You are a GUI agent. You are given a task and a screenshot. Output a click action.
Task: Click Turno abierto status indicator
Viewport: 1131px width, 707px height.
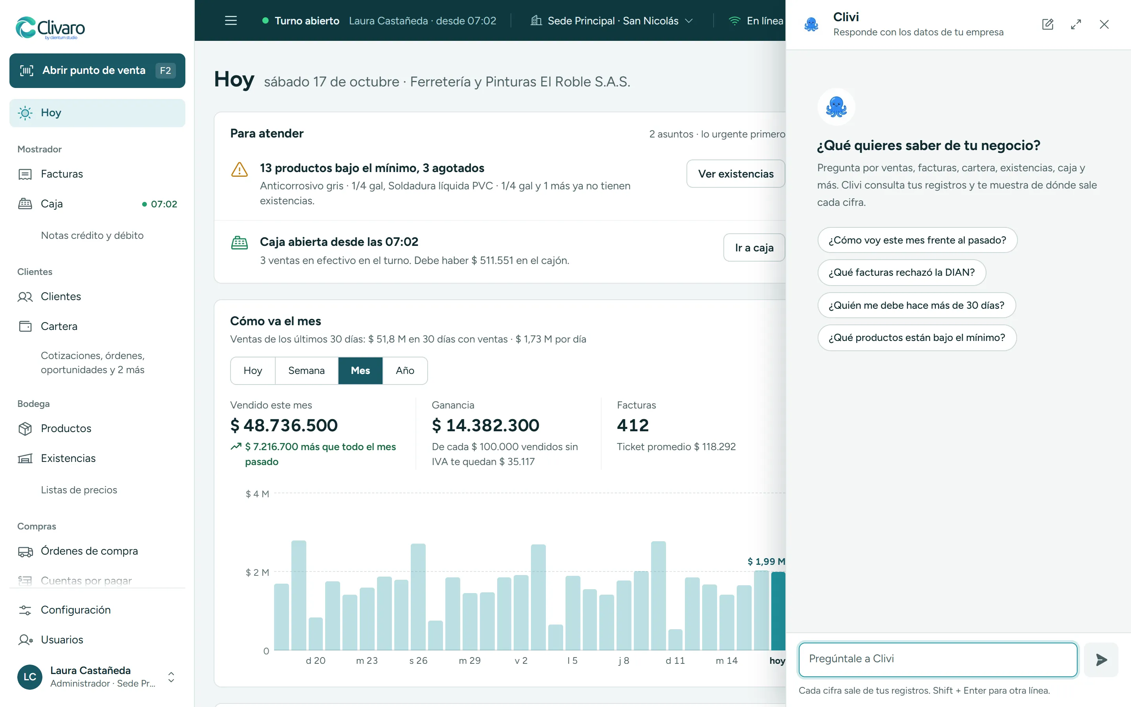pyautogui.click(x=300, y=20)
